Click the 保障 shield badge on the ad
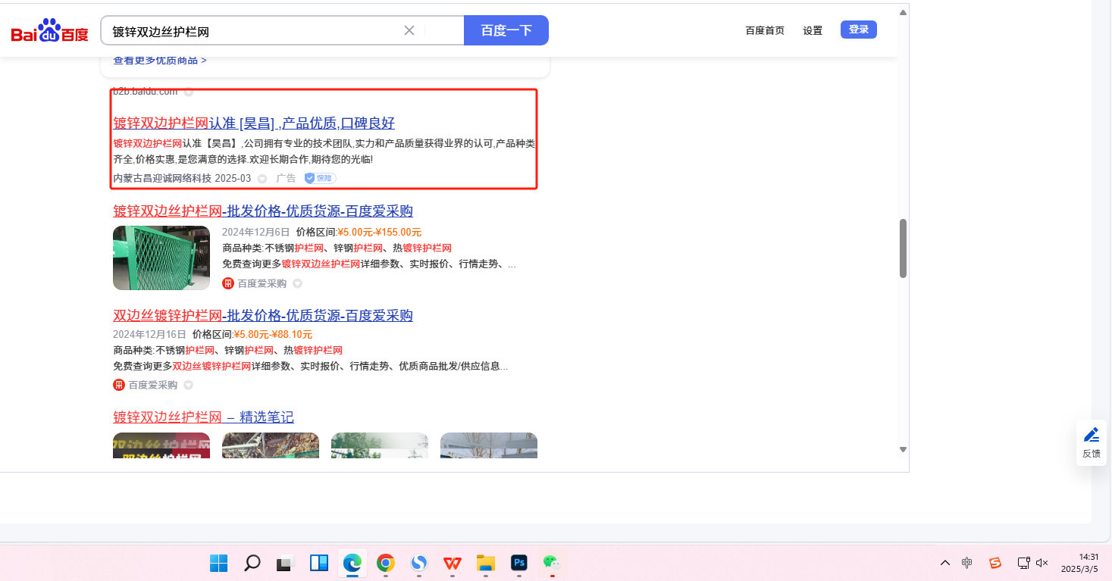The height and width of the screenshot is (581, 1112). [320, 178]
